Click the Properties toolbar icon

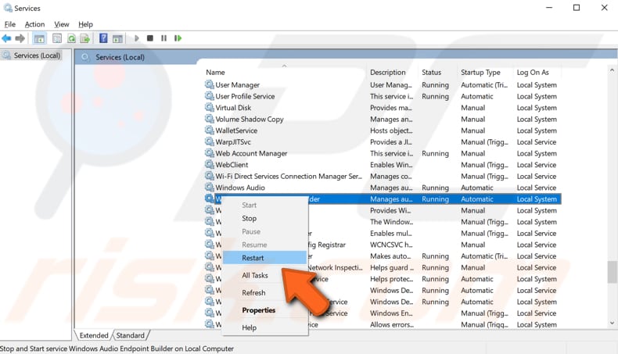click(x=57, y=38)
